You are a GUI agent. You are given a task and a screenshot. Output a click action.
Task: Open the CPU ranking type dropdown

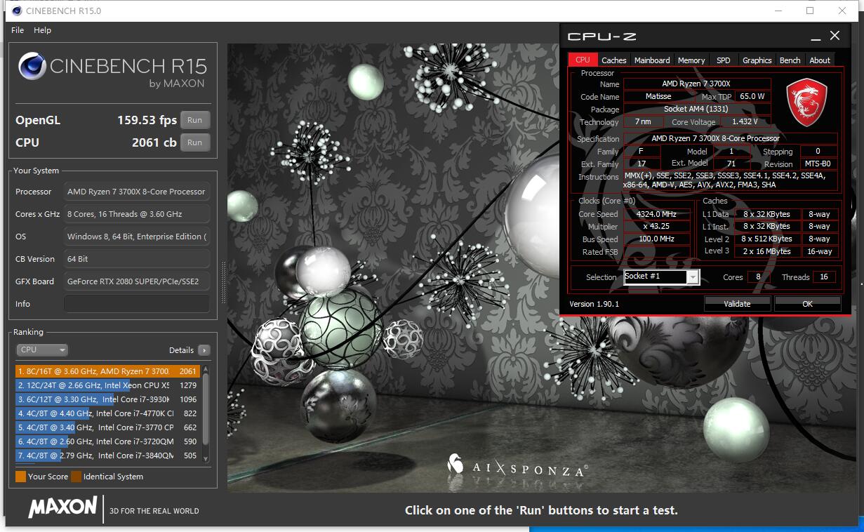click(x=42, y=350)
